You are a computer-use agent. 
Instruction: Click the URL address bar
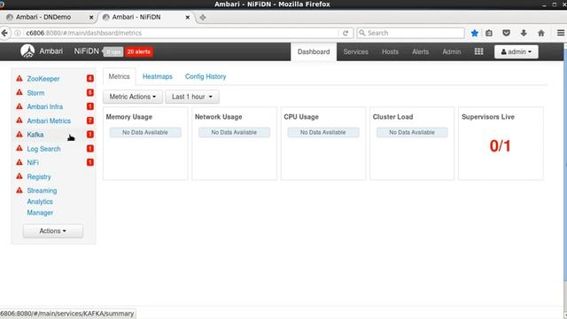[x=181, y=33]
